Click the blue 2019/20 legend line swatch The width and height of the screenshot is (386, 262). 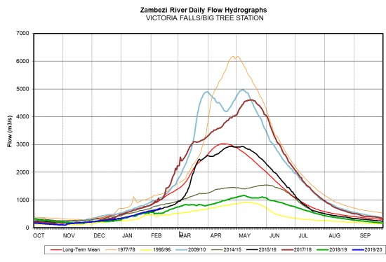(x=358, y=250)
